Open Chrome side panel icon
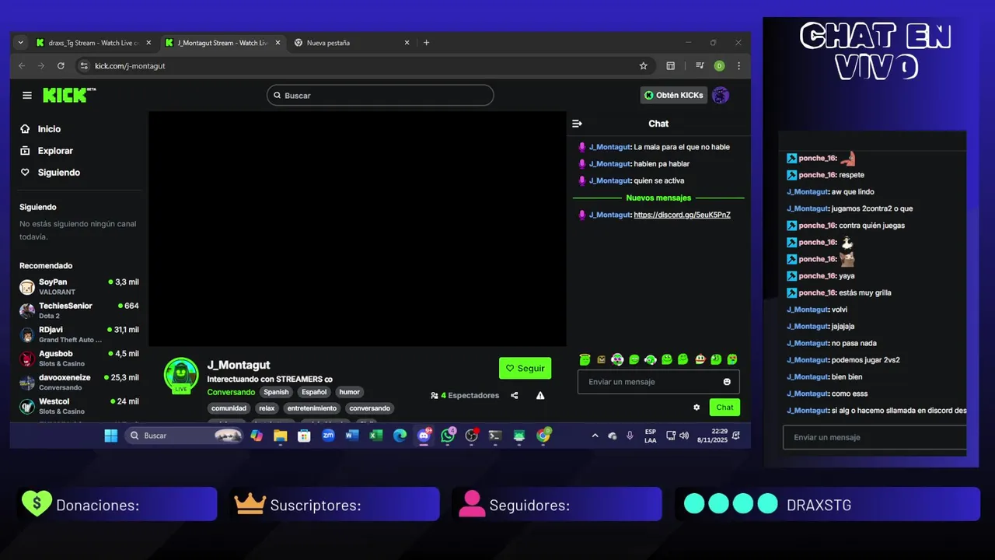Image resolution: width=995 pixels, height=560 pixels. point(670,66)
